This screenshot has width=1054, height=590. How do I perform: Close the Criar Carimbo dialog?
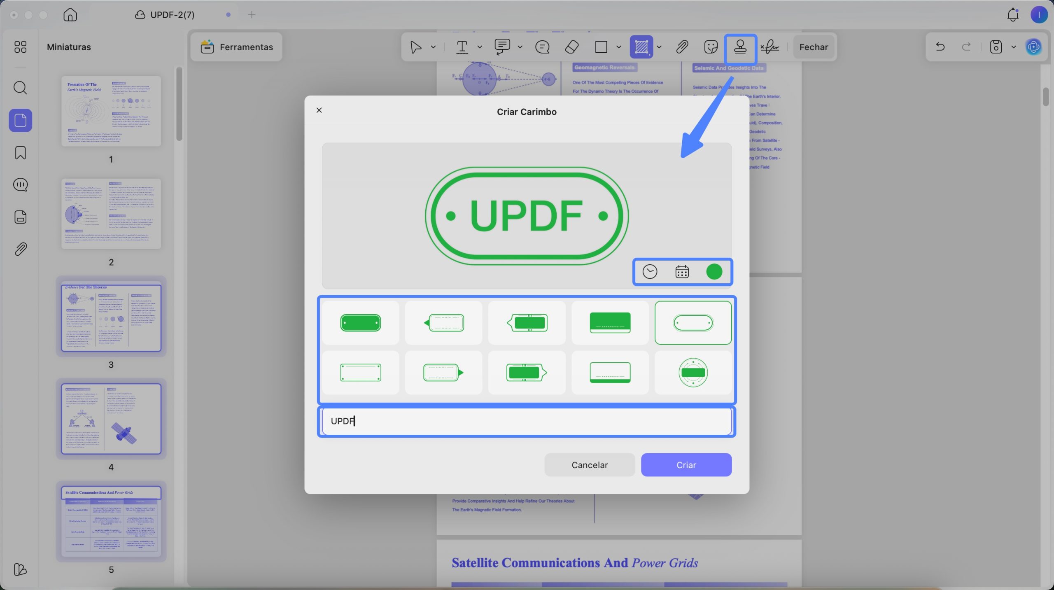click(319, 110)
